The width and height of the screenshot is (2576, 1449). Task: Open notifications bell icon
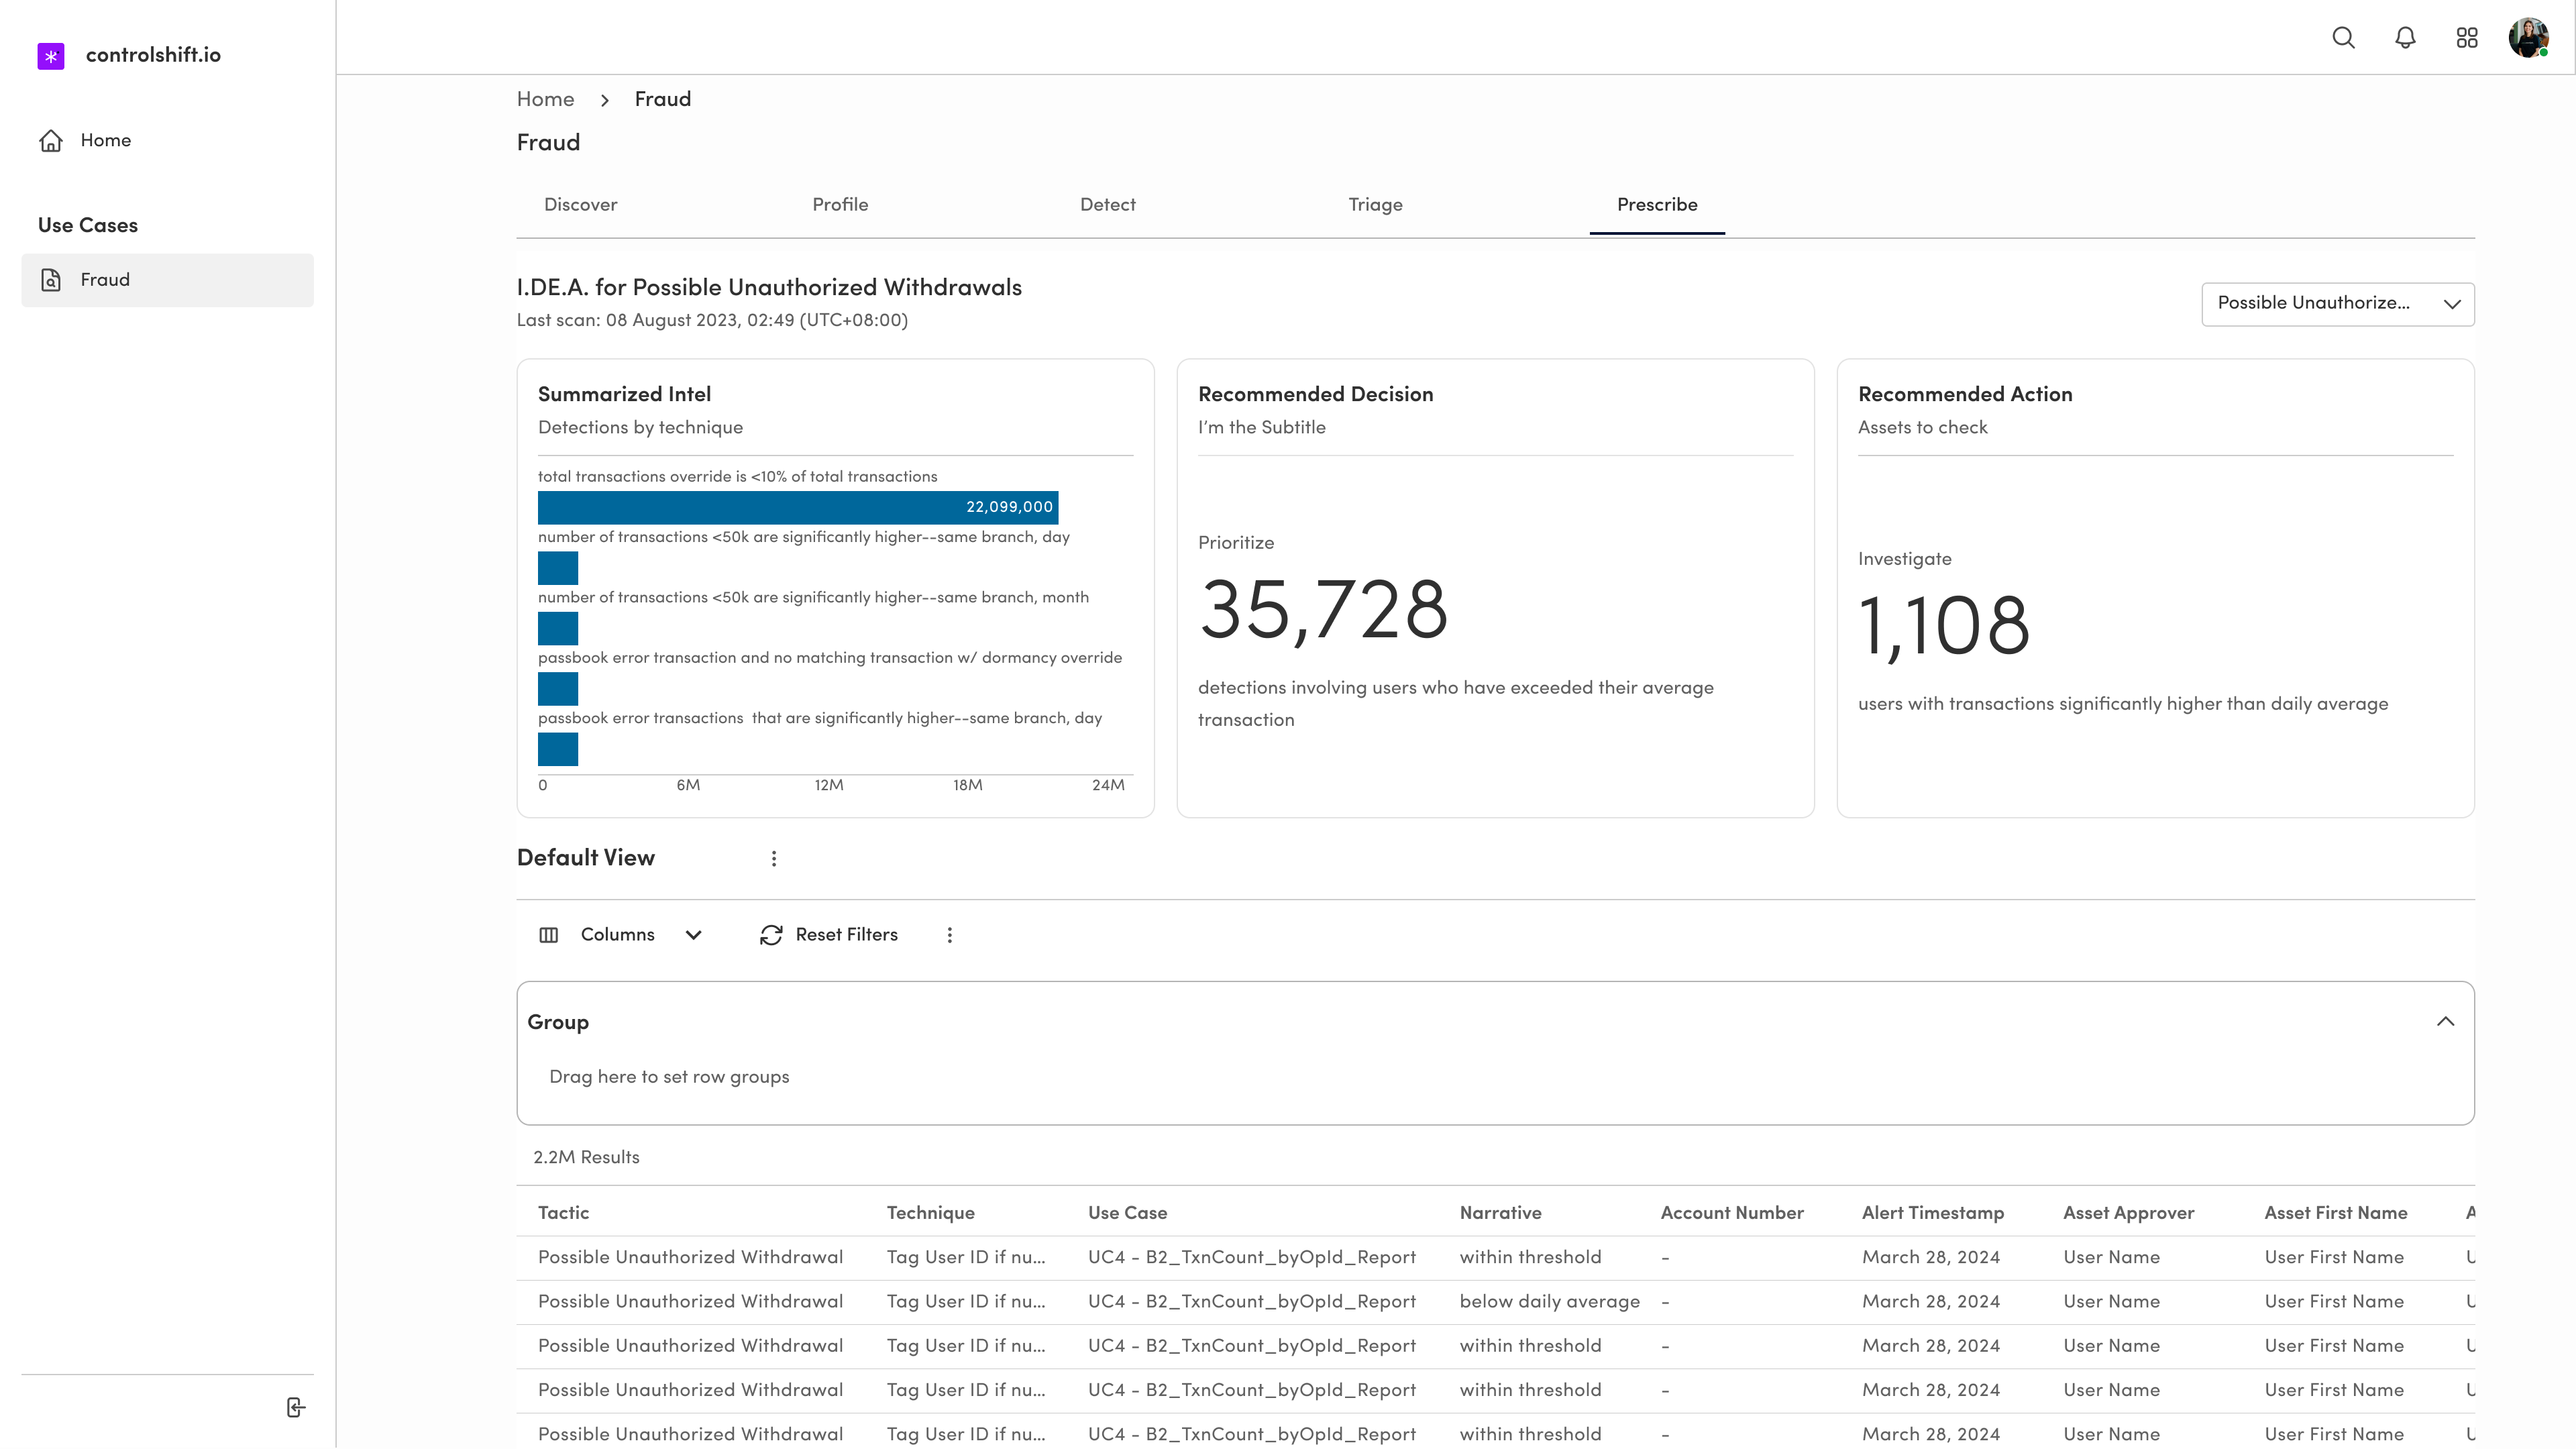(x=2405, y=38)
